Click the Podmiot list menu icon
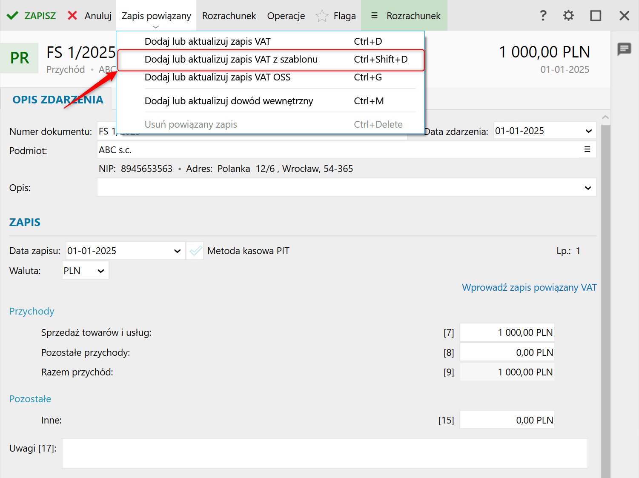Screen dimensions: 639x478 coord(587,149)
